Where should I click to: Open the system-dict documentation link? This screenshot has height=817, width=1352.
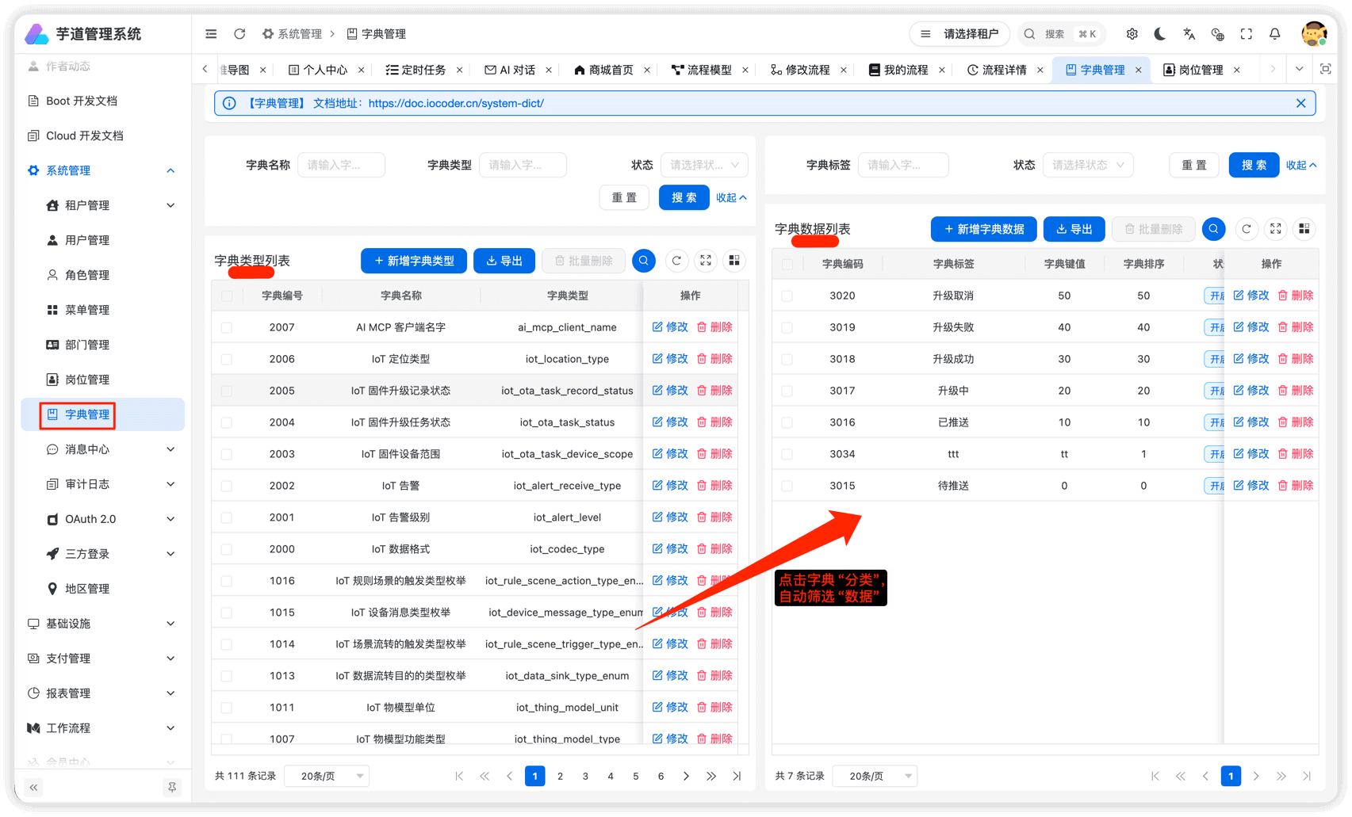coord(456,103)
